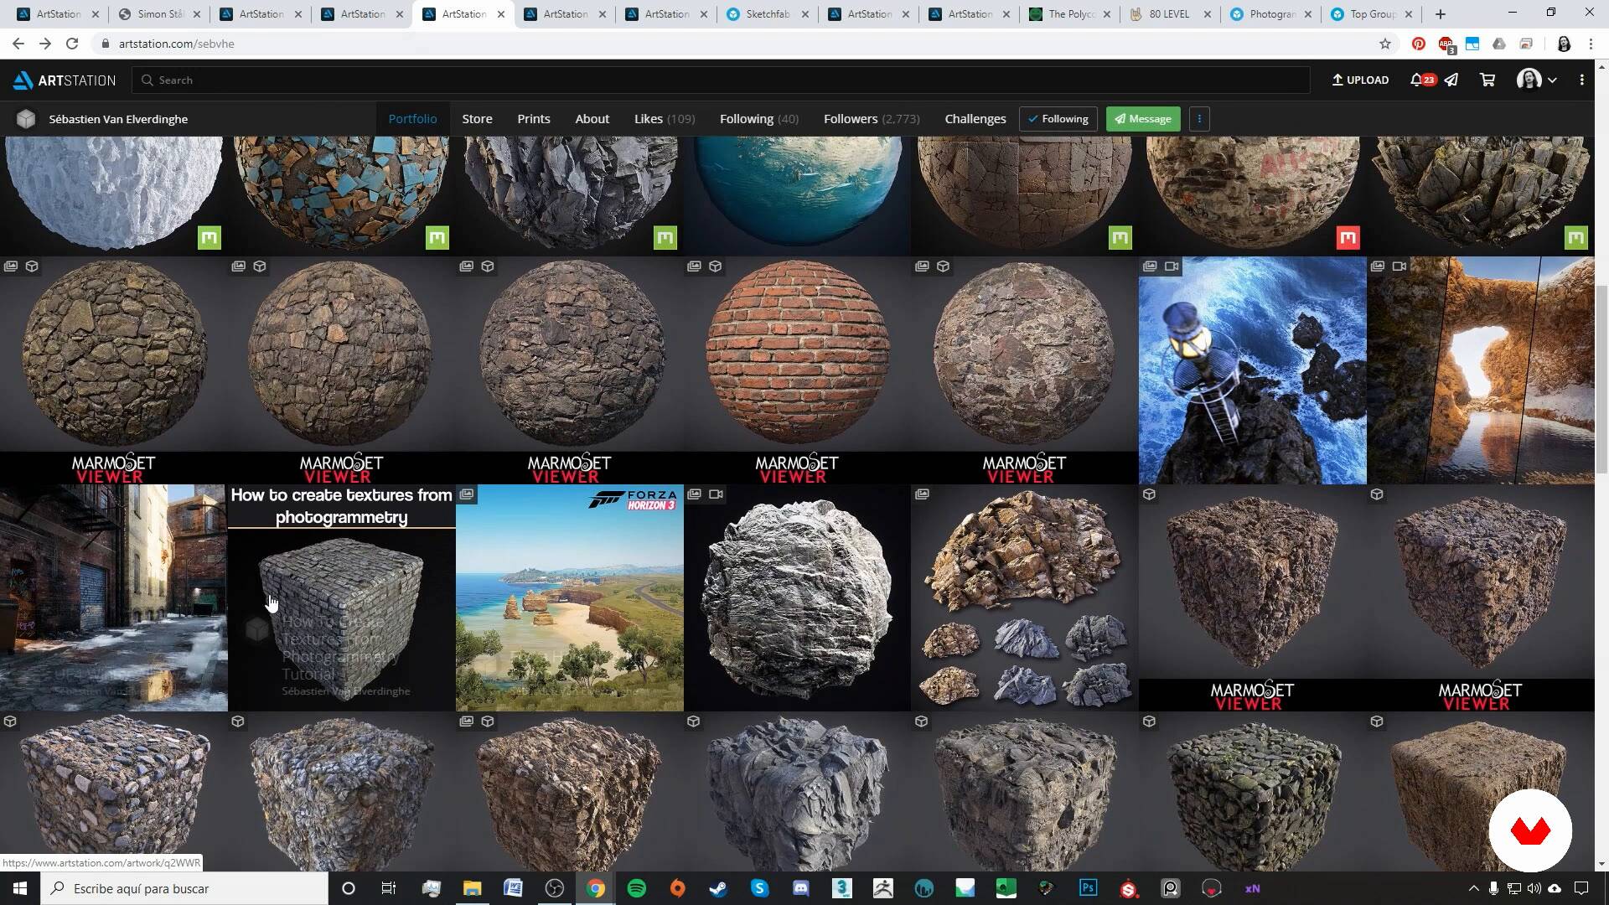Reload the page with the refresh icon
This screenshot has width=1609, height=905.
72,44
